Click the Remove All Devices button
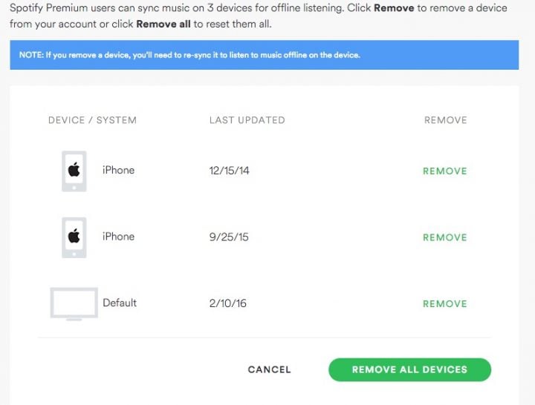 point(409,369)
